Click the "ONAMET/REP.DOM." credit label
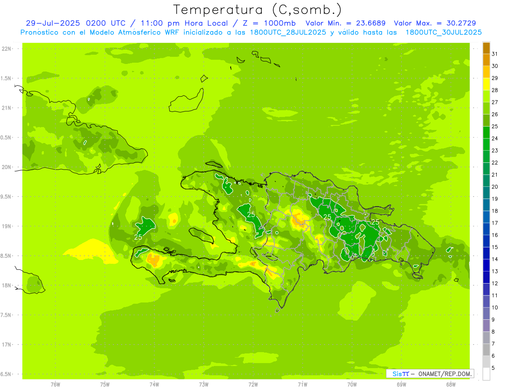 pos(446,374)
